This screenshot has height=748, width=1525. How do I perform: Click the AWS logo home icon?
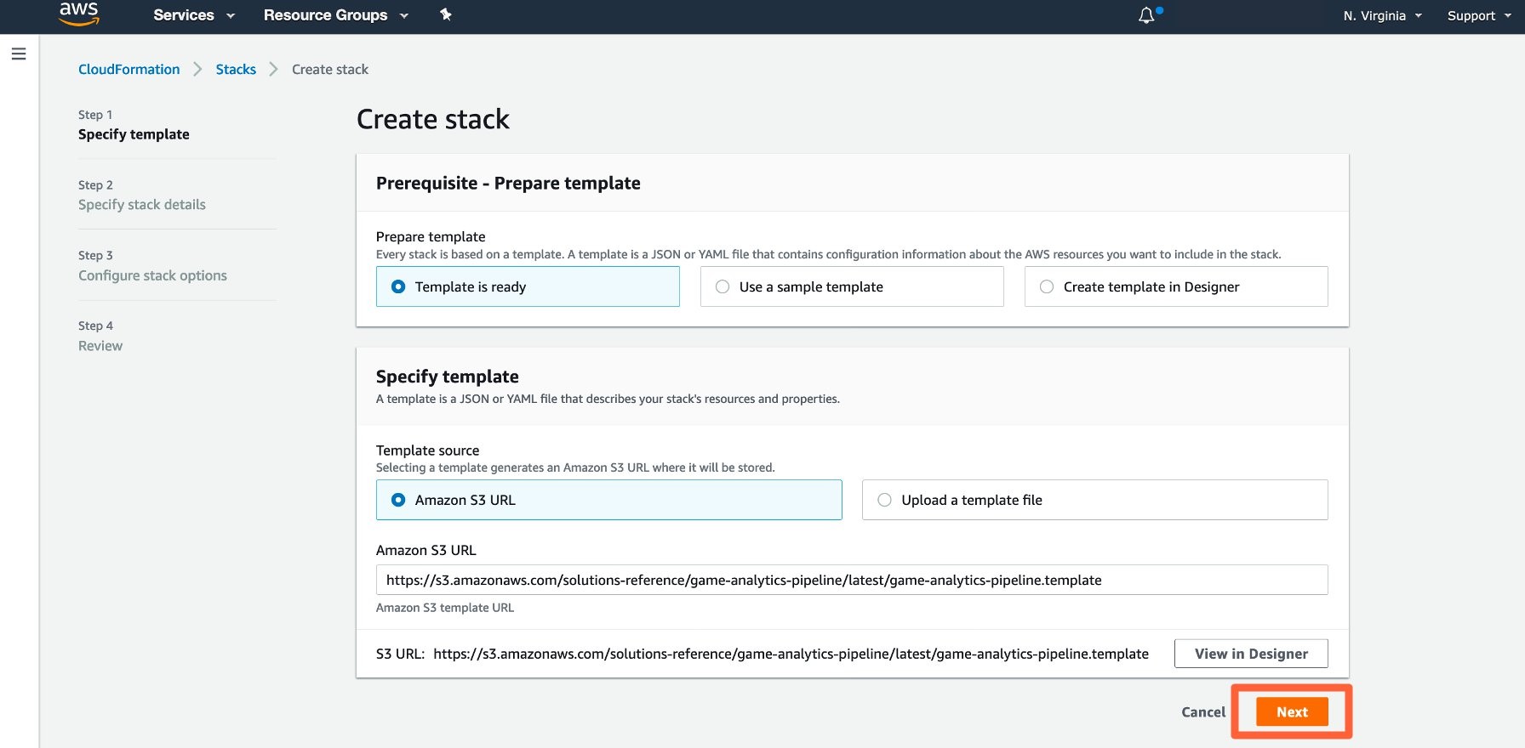pos(78,14)
